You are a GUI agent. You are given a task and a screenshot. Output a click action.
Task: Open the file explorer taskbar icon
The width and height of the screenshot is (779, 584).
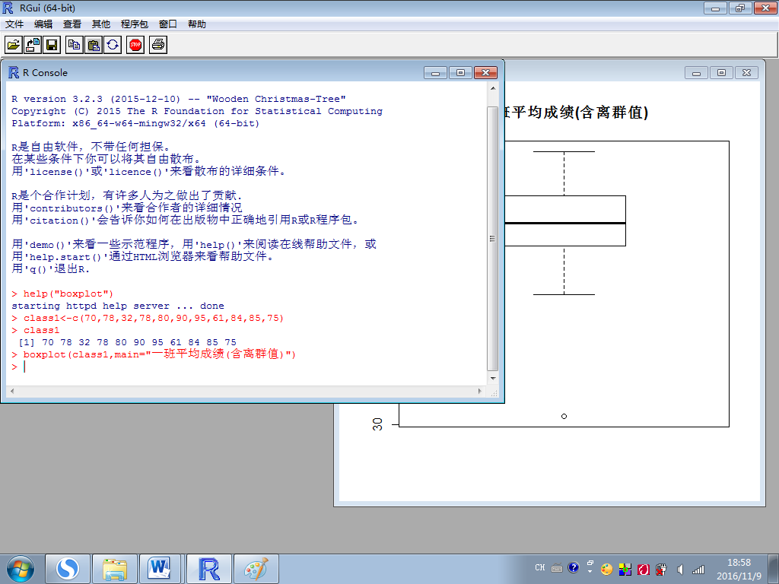pos(115,569)
